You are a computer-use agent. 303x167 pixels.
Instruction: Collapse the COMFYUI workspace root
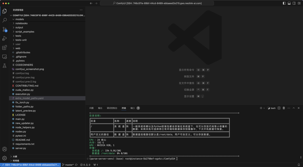pyautogui.click(x=11, y=15)
